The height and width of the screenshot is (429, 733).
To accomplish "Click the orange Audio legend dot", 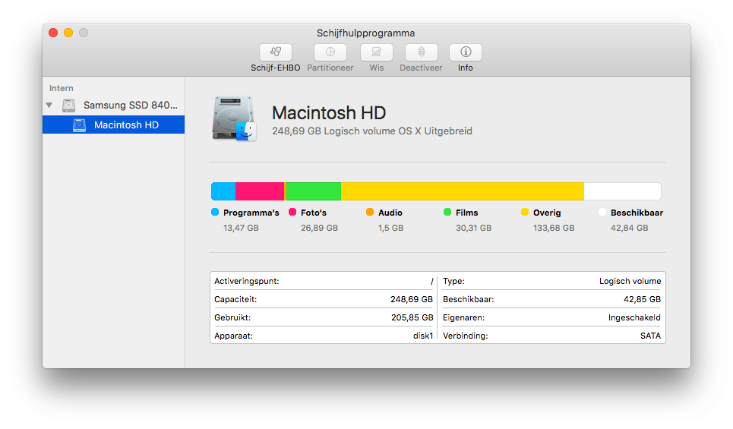I will (370, 212).
